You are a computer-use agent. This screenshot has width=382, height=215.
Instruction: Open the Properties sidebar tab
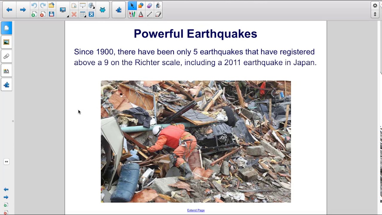tap(6, 71)
